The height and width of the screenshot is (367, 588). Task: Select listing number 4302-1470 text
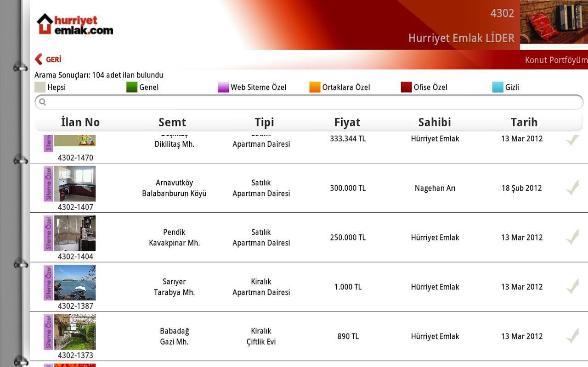click(75, 158)
